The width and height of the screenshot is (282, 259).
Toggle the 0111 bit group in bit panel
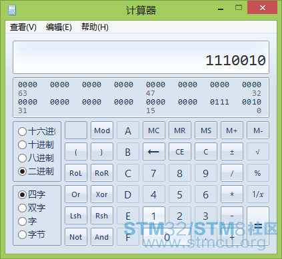pos(219,102)
